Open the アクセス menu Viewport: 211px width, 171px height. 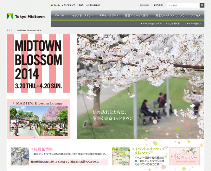coord(196,15)
